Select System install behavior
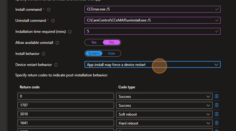Screen dimensions: 236x131 click(94, 53)
